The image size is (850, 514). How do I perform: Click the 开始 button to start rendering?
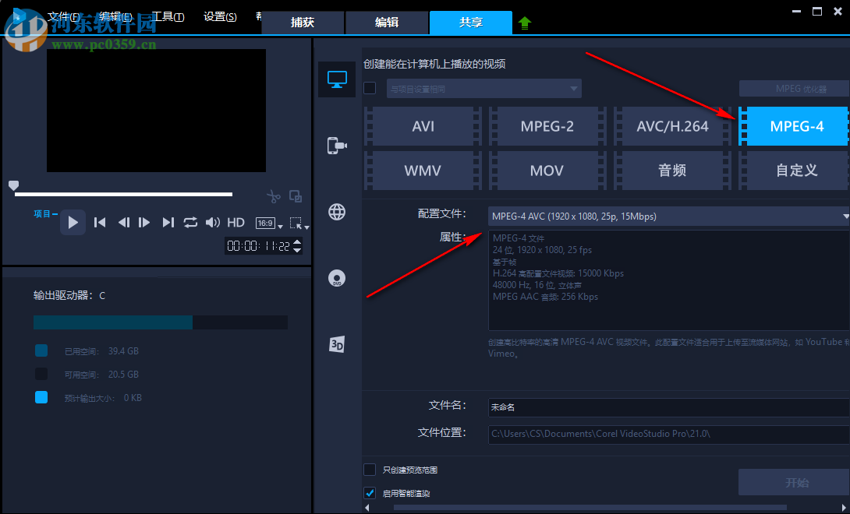click(x=799, y=482)
